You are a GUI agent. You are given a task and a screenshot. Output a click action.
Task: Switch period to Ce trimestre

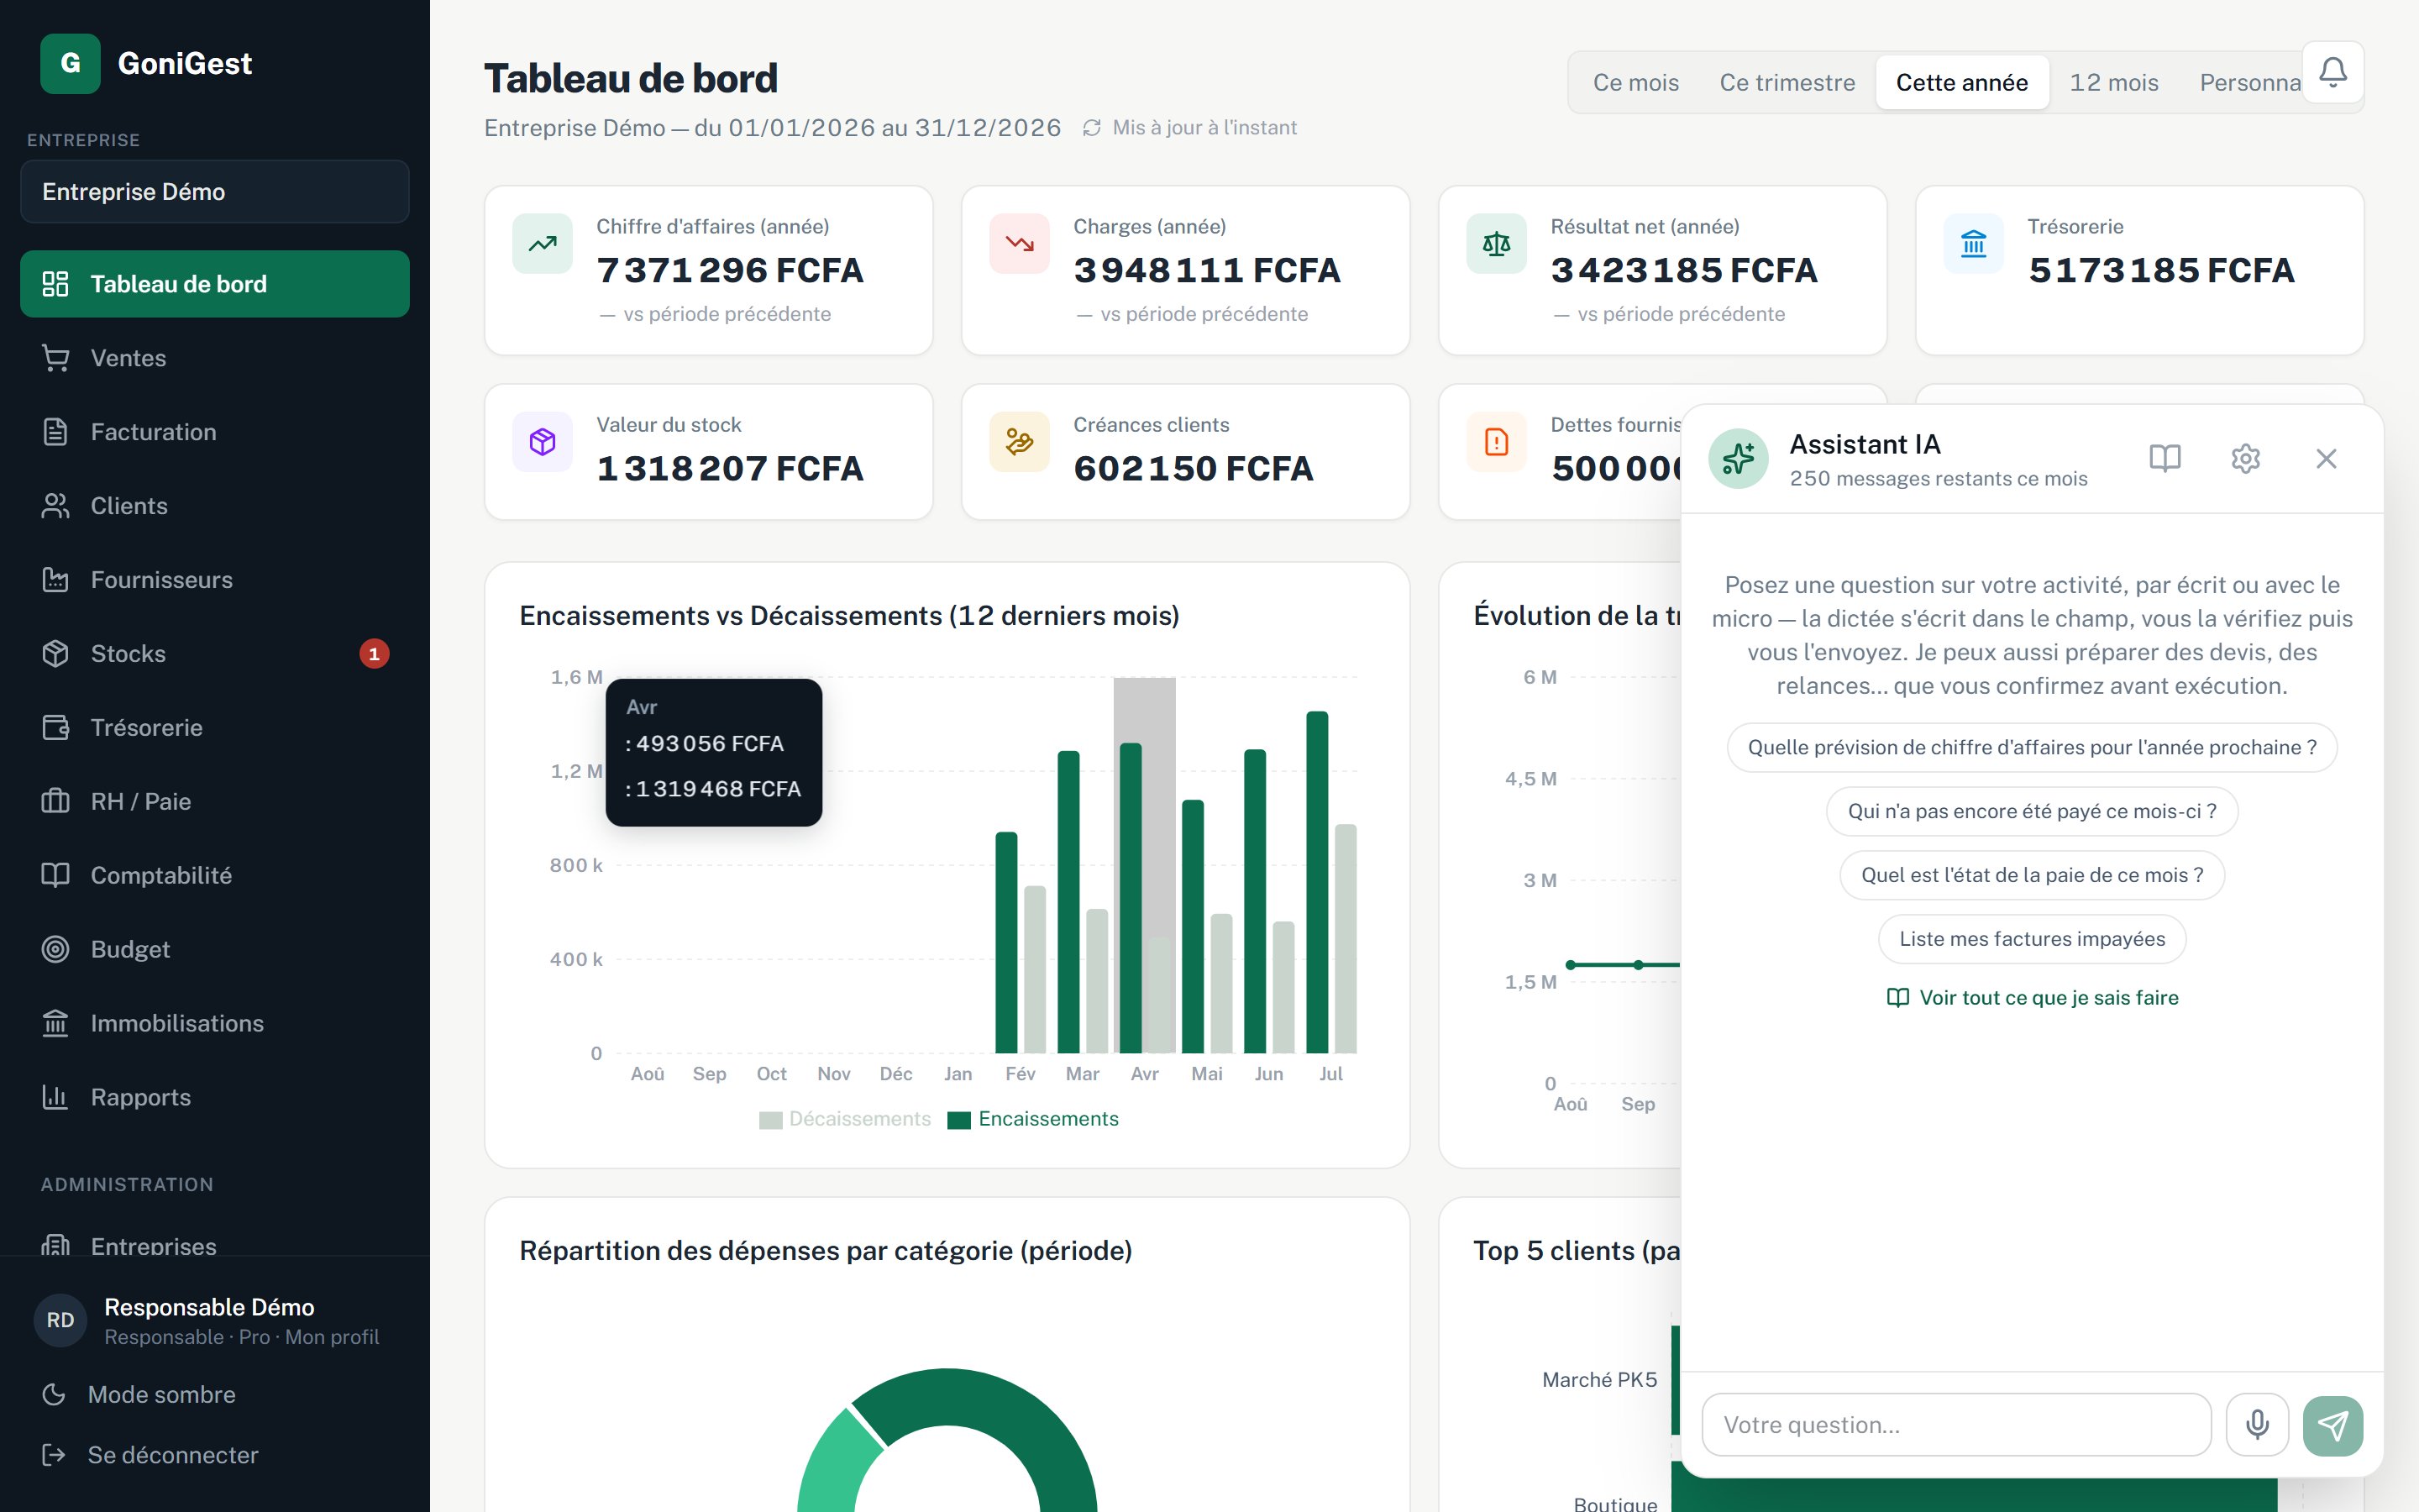coord(1787,83)
